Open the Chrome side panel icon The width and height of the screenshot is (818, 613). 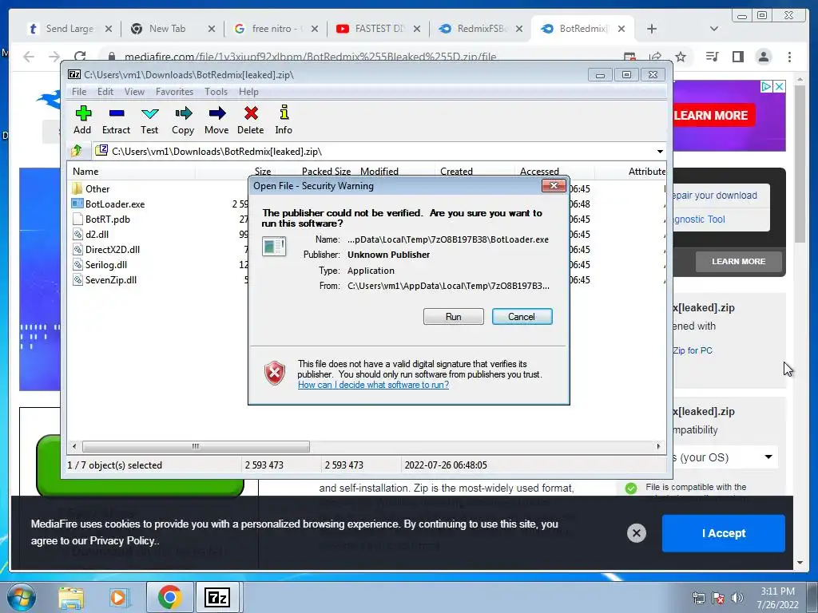point(737,57)
